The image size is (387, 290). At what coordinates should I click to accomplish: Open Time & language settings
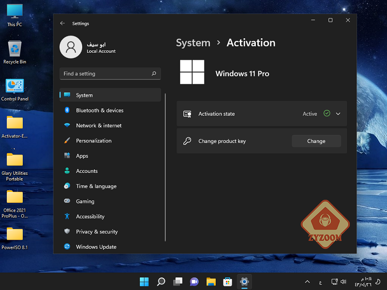point(110,186)
